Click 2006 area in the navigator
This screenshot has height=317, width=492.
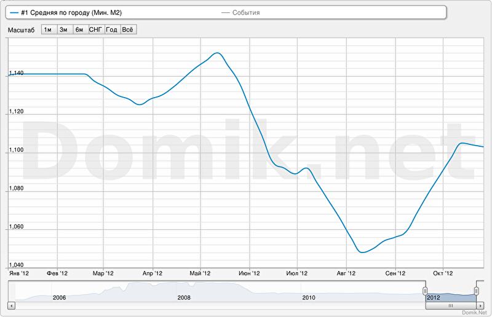60,292
